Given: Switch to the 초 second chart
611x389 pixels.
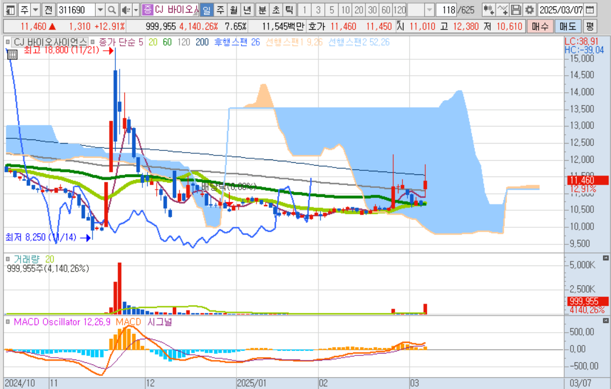Looking at the screenshot, I should 275,10.
